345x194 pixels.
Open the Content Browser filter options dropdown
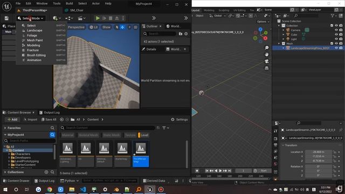pyautogui.click(x=165, y=128)
